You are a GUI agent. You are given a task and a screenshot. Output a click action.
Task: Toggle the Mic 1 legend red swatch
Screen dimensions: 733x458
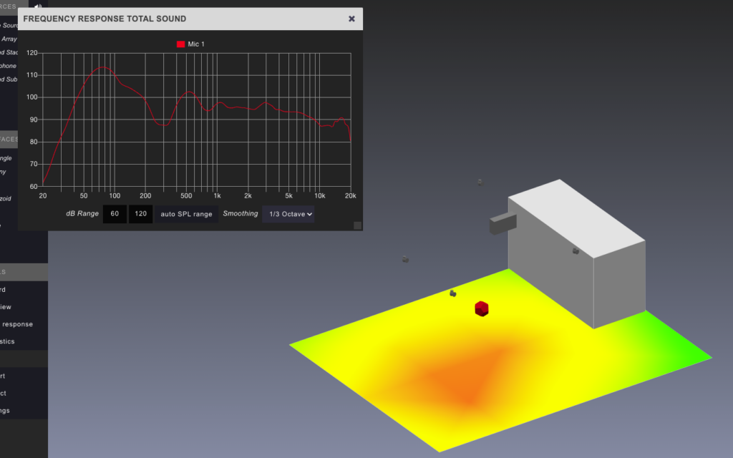[x=180, y=44]
